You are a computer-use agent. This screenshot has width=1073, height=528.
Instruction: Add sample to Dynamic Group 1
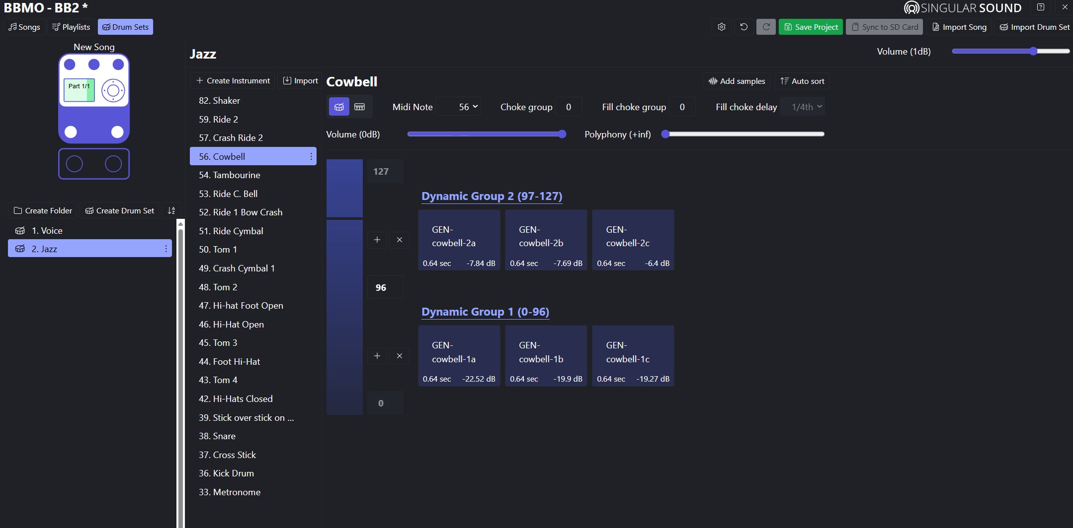377,356
